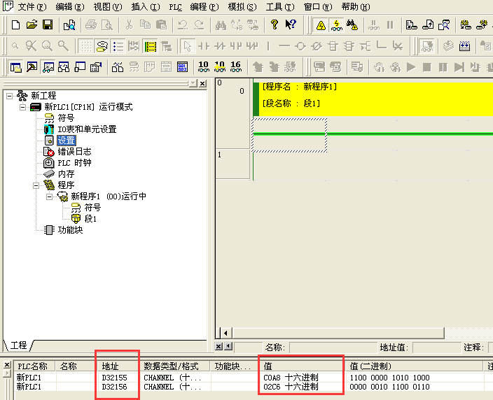Click the binoculars Find icon

pyautogui.click(x=220, y=25)
